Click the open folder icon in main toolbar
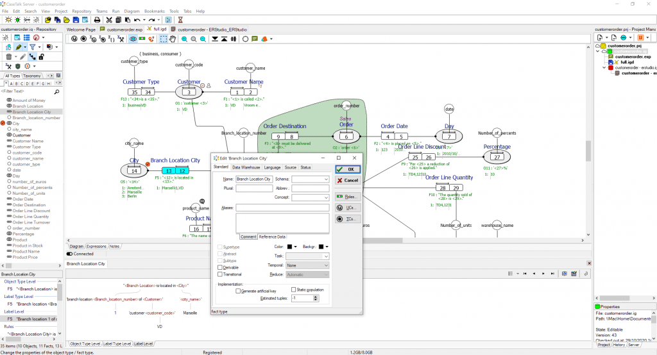This screenshot has width=657, height=355. [x=66, y=20]
